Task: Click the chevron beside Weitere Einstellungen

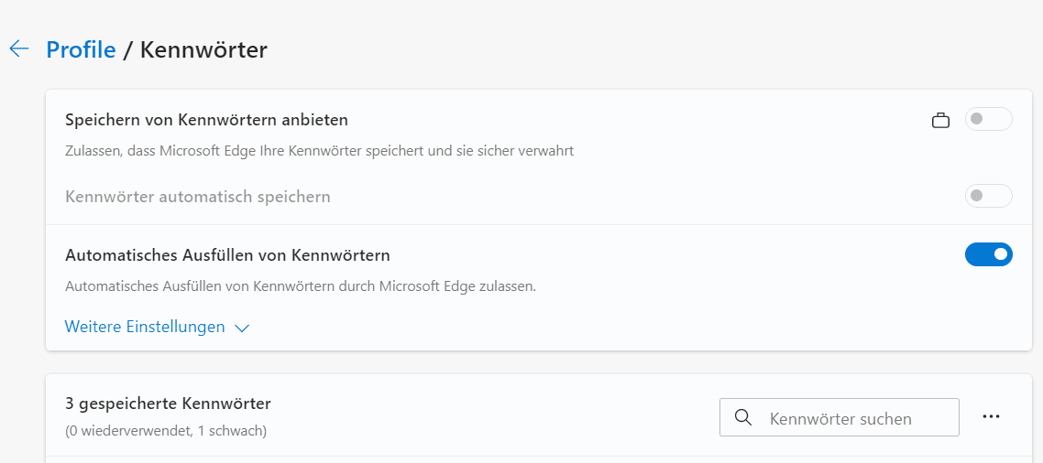Action: (x=242, y=328)
